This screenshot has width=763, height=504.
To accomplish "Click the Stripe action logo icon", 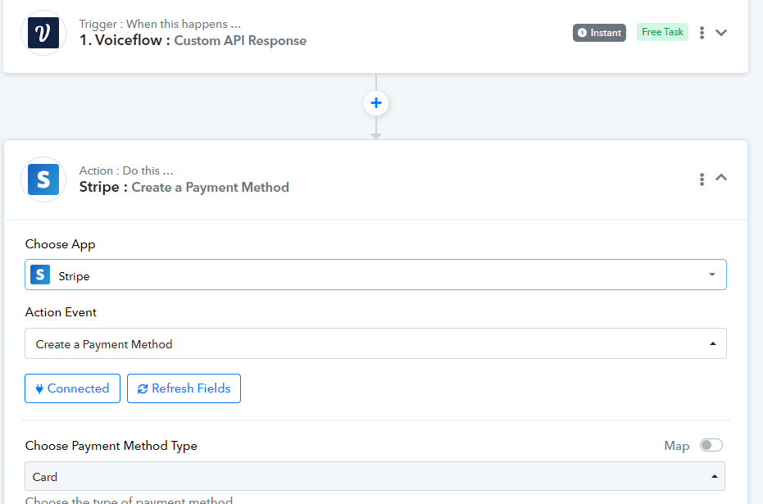I will point(43,179).
